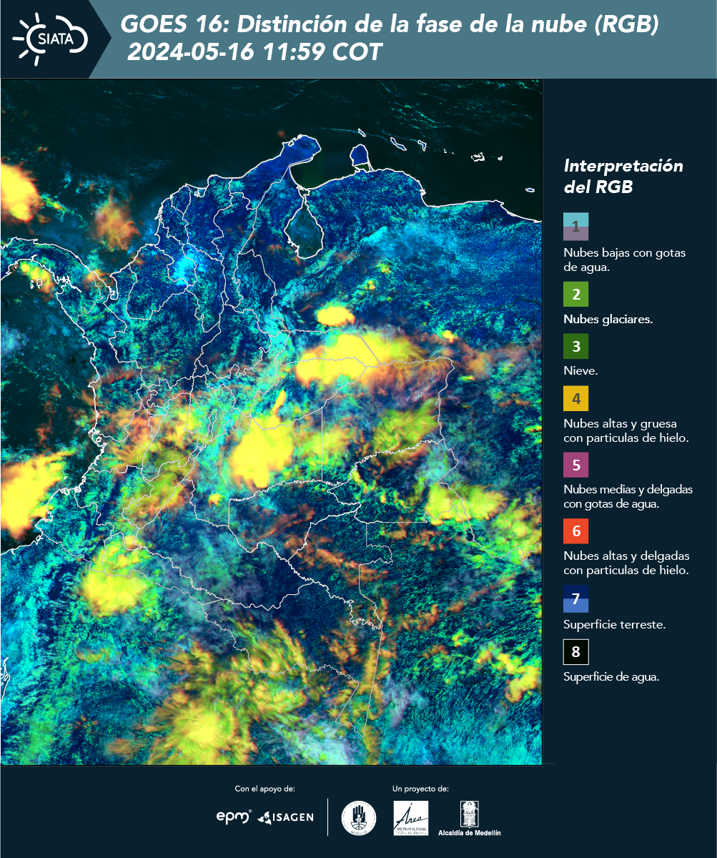Select the yellow swatch number 4

pyautogui.click(x=575, y=398)
